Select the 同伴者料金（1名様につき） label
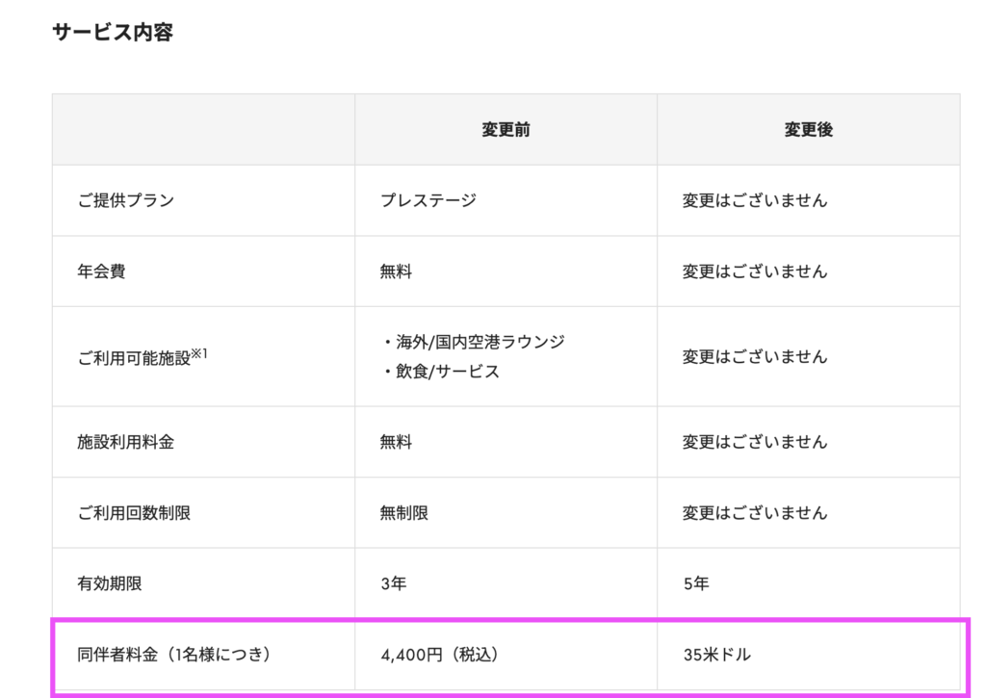Screen dimensions: 986x698 [x=173, y=656]
